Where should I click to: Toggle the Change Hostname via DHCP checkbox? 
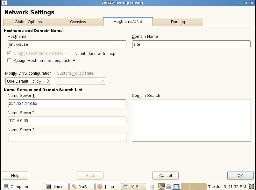[9, 53]
